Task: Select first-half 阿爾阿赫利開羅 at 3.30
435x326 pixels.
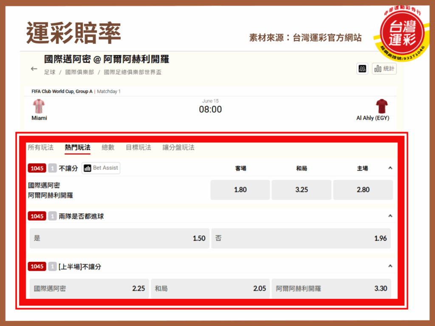Action: click(331, 289)
